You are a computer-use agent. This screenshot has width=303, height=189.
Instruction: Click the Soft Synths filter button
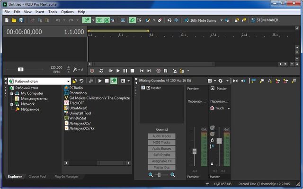point(161,155)
